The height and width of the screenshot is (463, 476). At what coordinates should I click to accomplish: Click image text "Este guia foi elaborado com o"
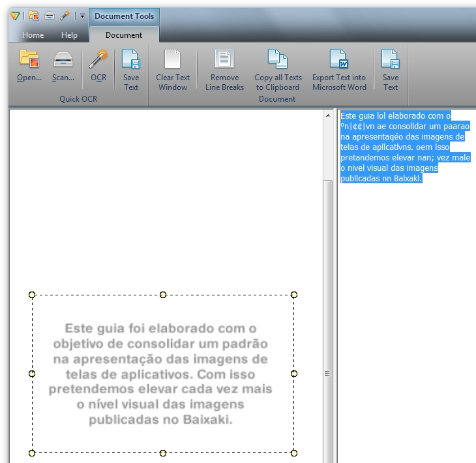(x=160, y=329)
